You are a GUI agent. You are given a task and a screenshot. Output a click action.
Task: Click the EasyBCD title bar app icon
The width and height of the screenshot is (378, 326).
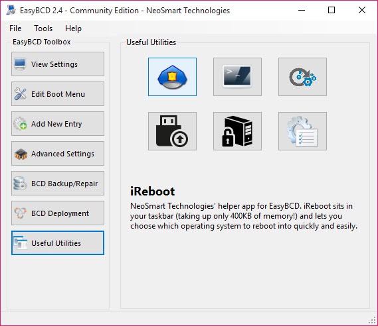[11, 10]
